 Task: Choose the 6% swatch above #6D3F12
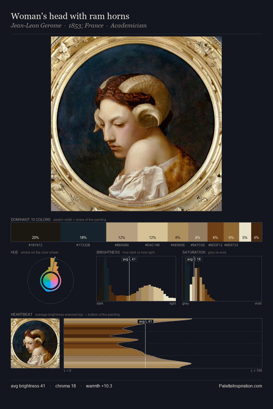point(215,232)
